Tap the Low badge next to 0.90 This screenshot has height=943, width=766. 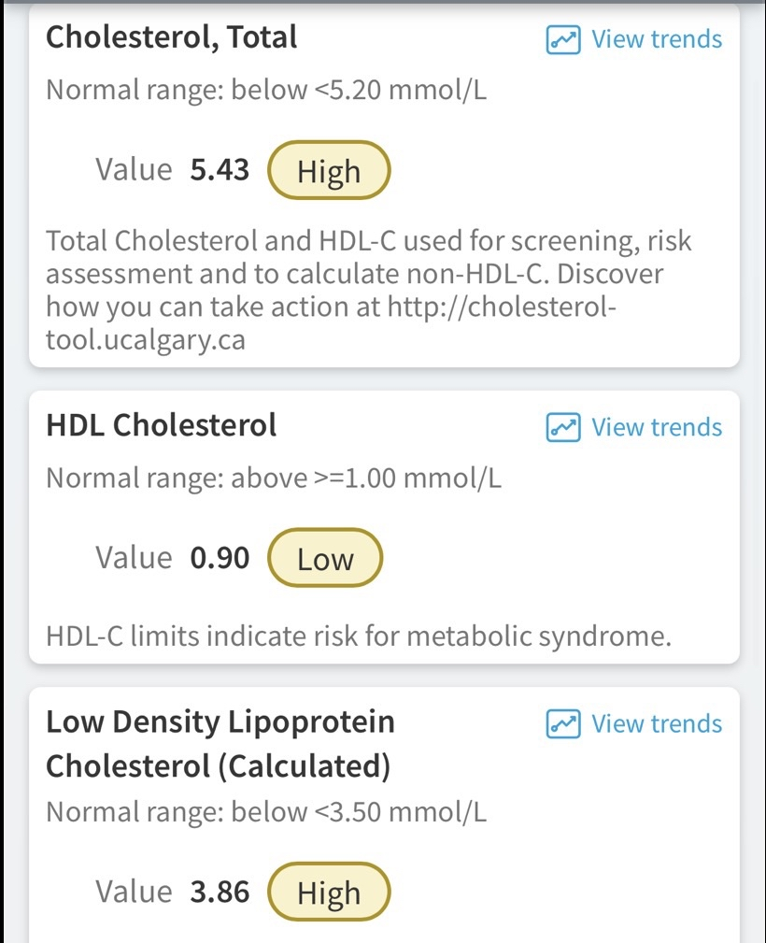(x=325, y=559)
